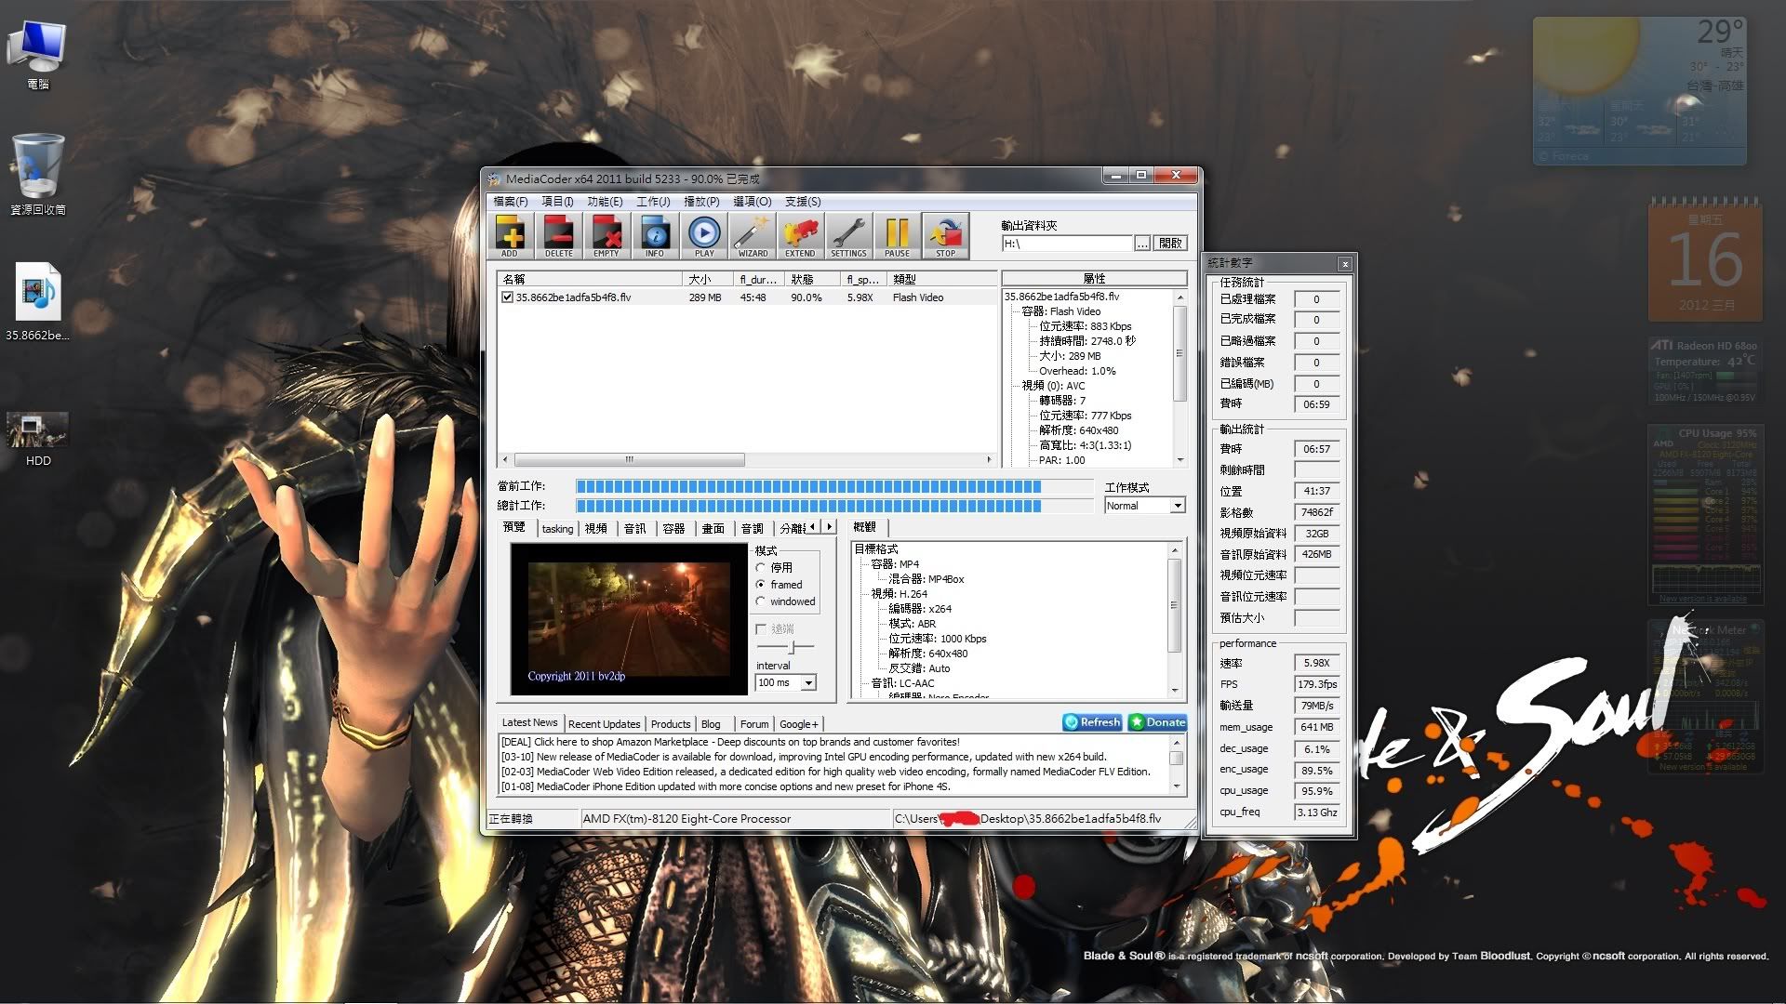Open the 支援(S) menu
This screenshot has width=1786, height=1004.
[803, 202]
